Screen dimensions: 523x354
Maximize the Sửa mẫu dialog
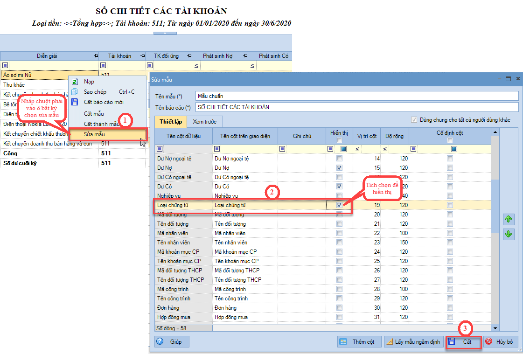[x=509, y=79]
